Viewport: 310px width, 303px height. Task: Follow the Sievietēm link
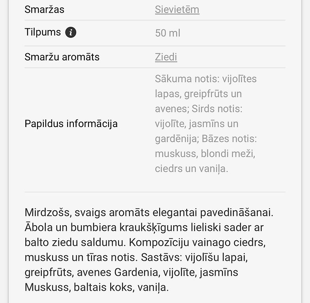pyautogui.click(x=177, y=9)
